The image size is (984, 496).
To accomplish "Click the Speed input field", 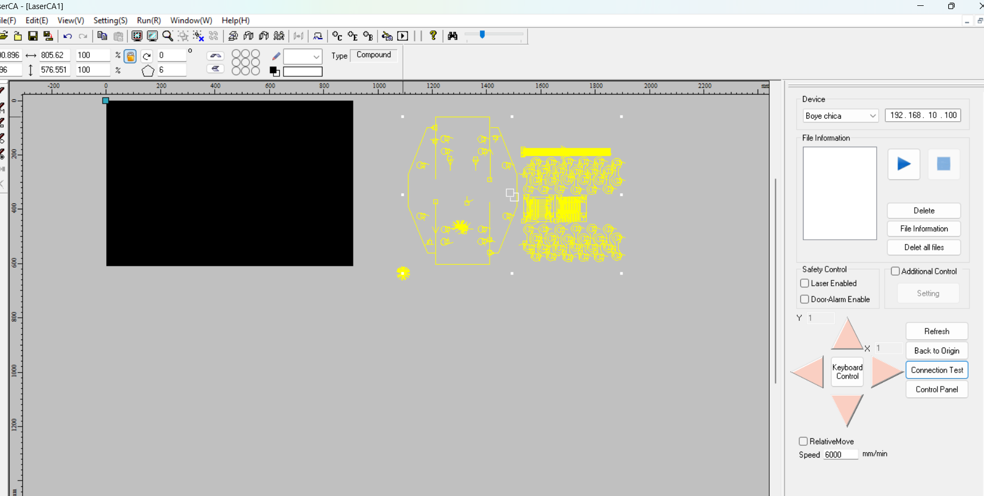I will point(840,454).
